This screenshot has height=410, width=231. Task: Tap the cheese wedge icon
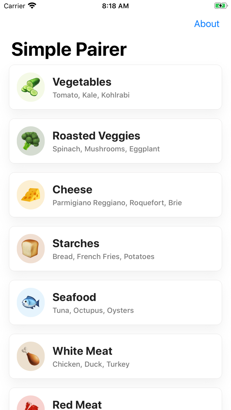click(31, 195)
